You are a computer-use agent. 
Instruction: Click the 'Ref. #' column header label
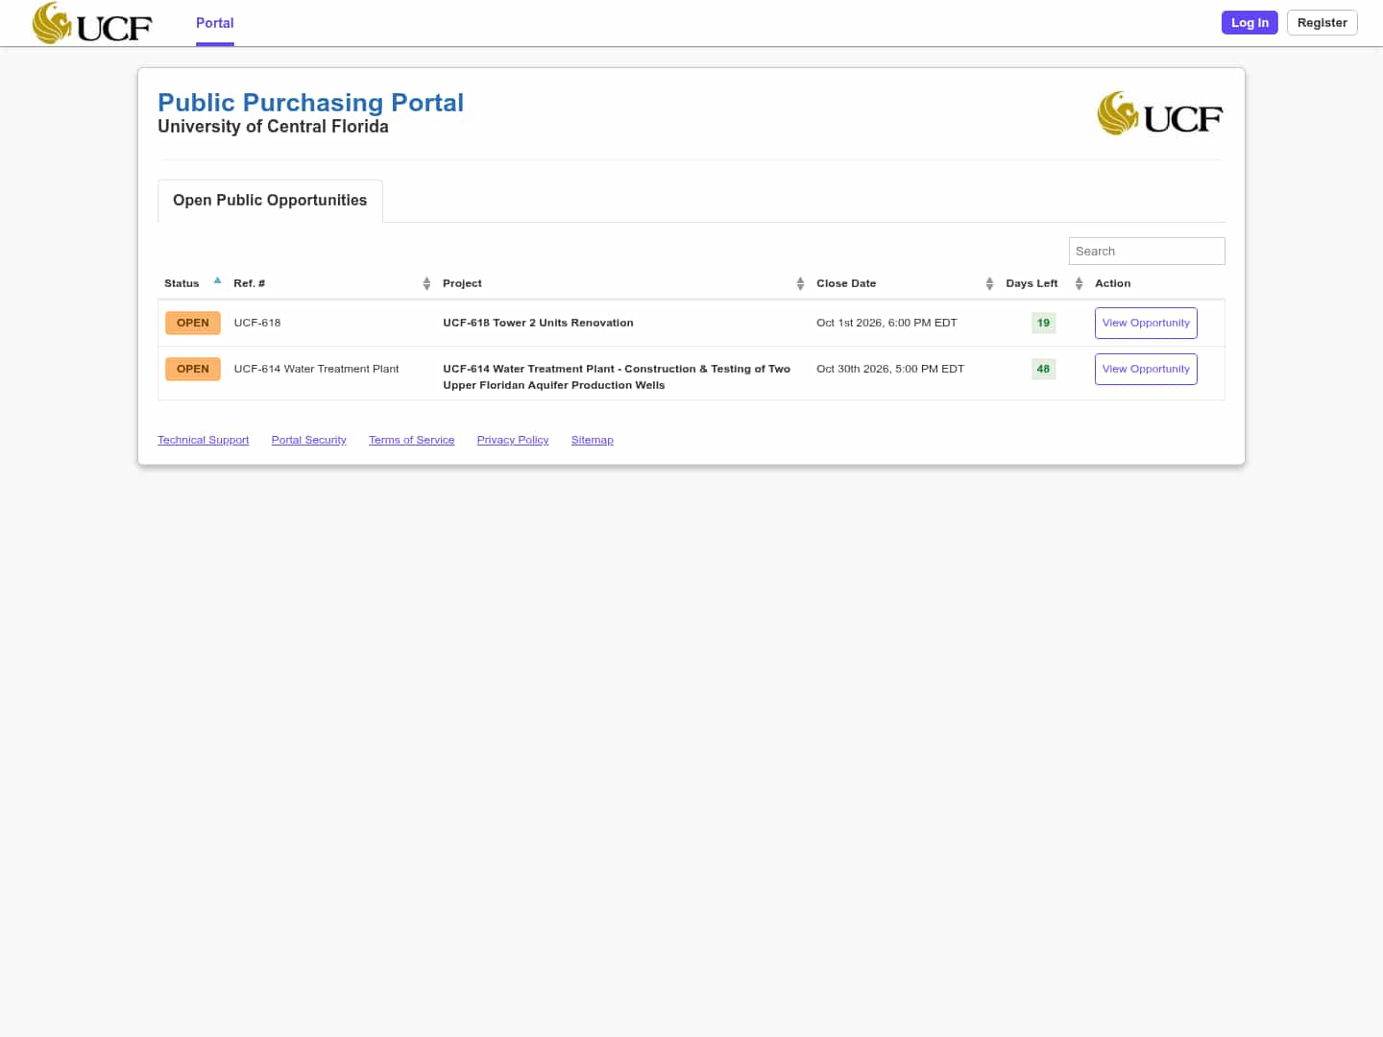250,283
